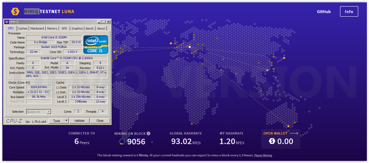
Task: Click the Intel Core i5 inside logo
Action: tap(96, 44)
